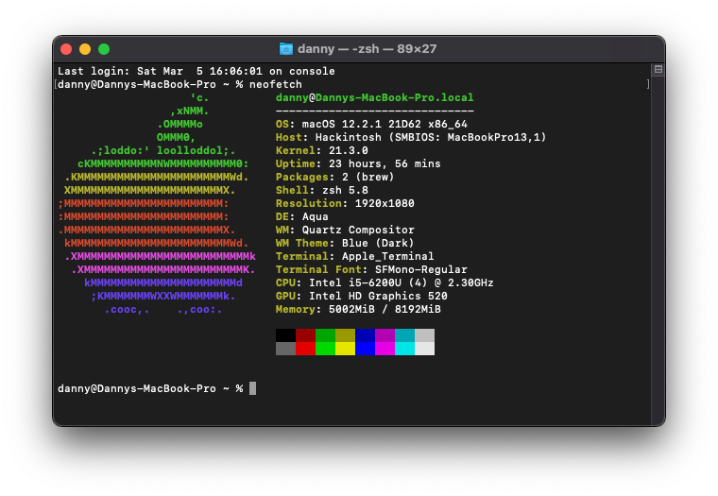This screenshot has height=496, width=718.
Task: Click the WM line "Quartz Compositor"
Action: 345,230
